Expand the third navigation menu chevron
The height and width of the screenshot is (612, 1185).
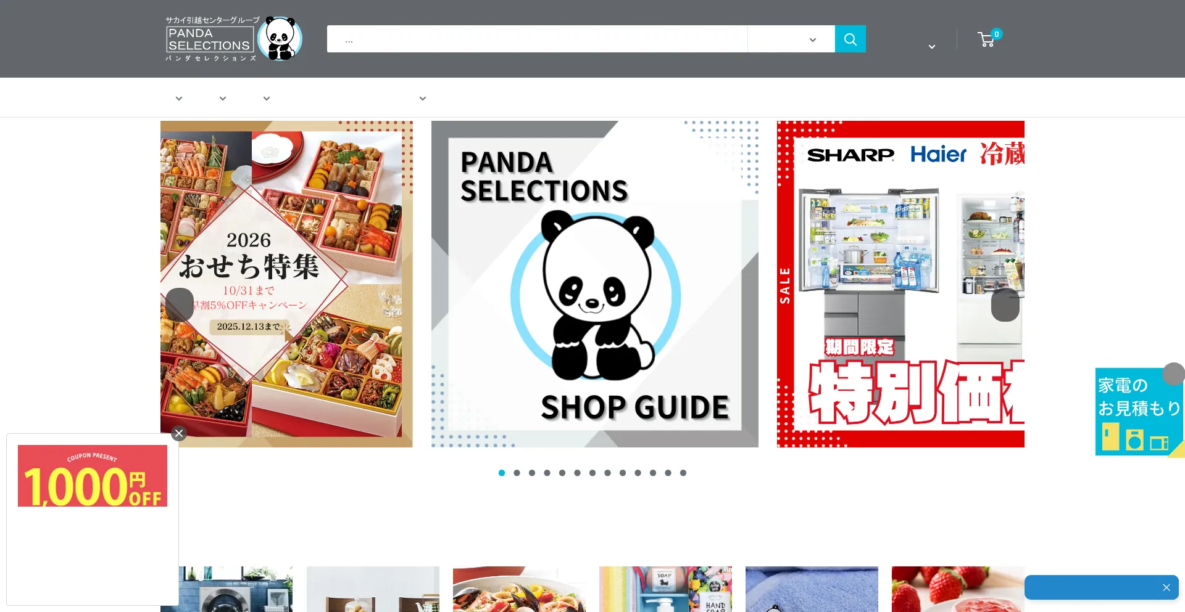coord(267,98)
